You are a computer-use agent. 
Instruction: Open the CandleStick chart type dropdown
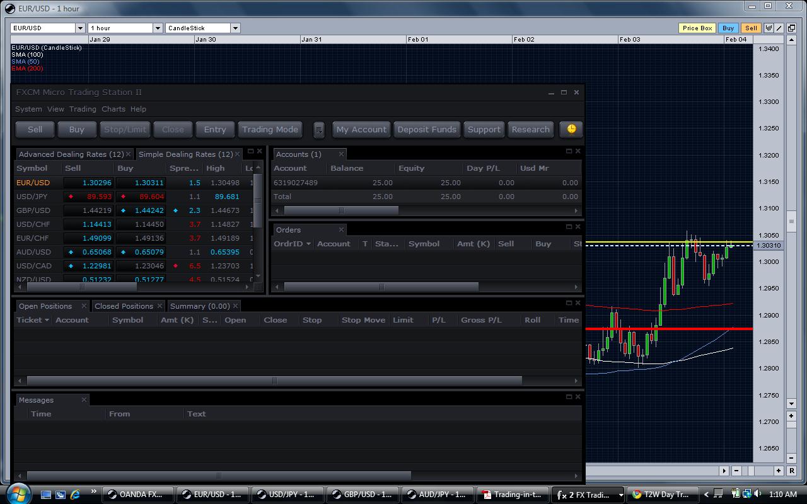tap(235, 28)
